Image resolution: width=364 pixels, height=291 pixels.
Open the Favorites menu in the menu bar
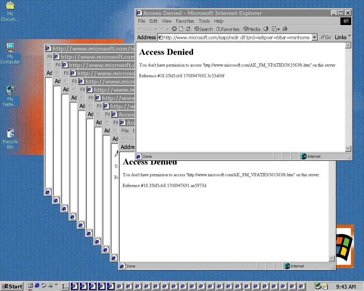pyautogui.click(x=185, y=21)
